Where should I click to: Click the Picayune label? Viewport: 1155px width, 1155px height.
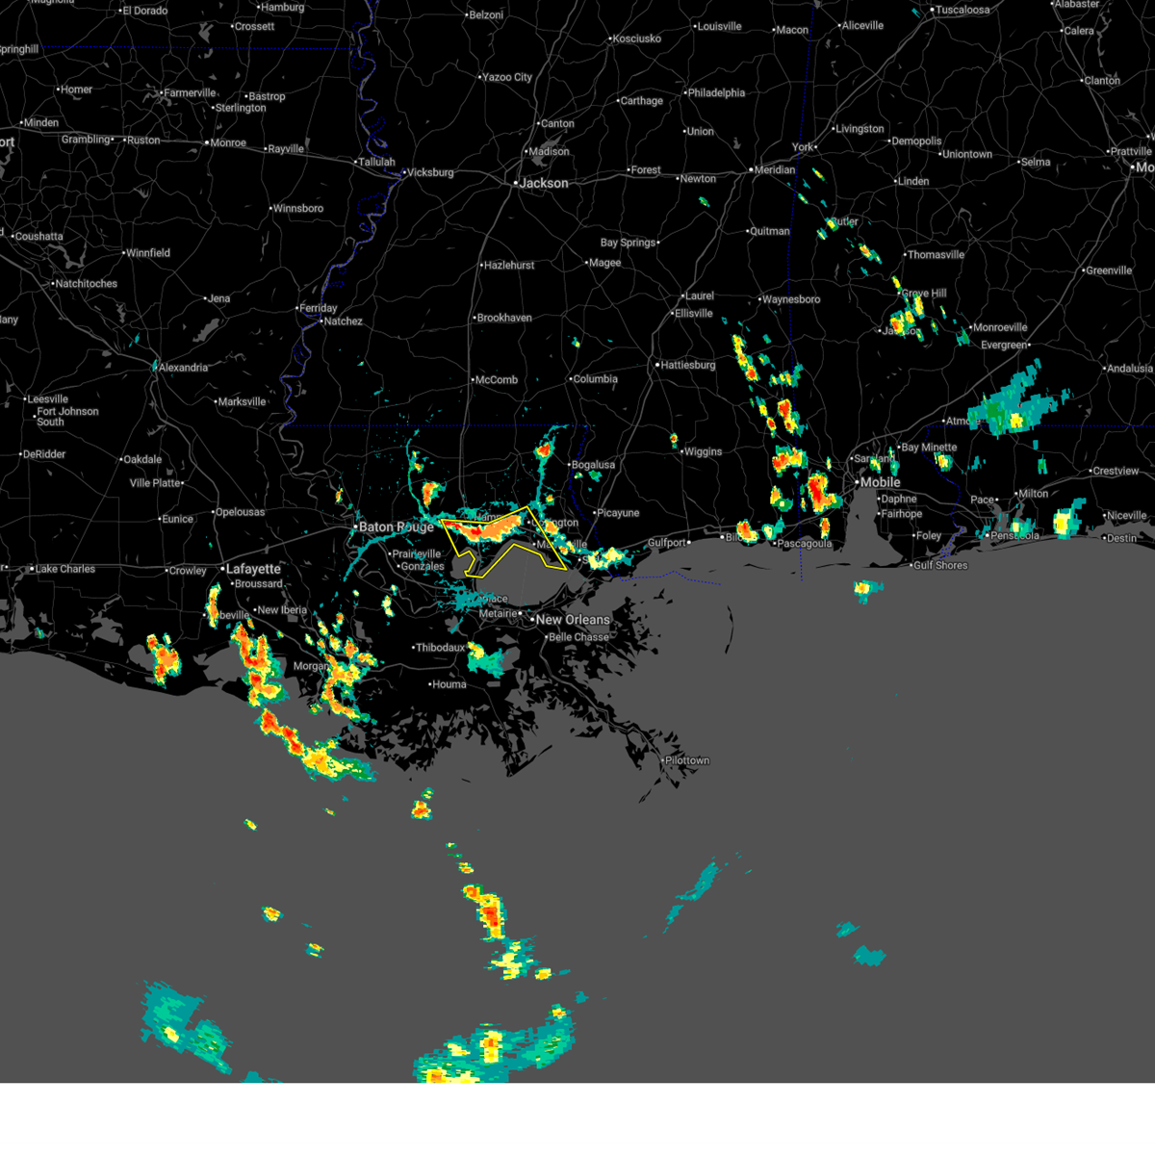click(618, 513)
